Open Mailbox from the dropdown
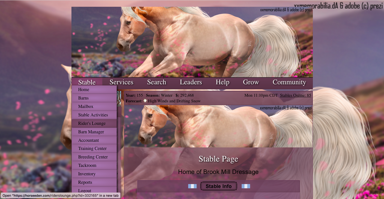384x199 pixels. (94, 106)
